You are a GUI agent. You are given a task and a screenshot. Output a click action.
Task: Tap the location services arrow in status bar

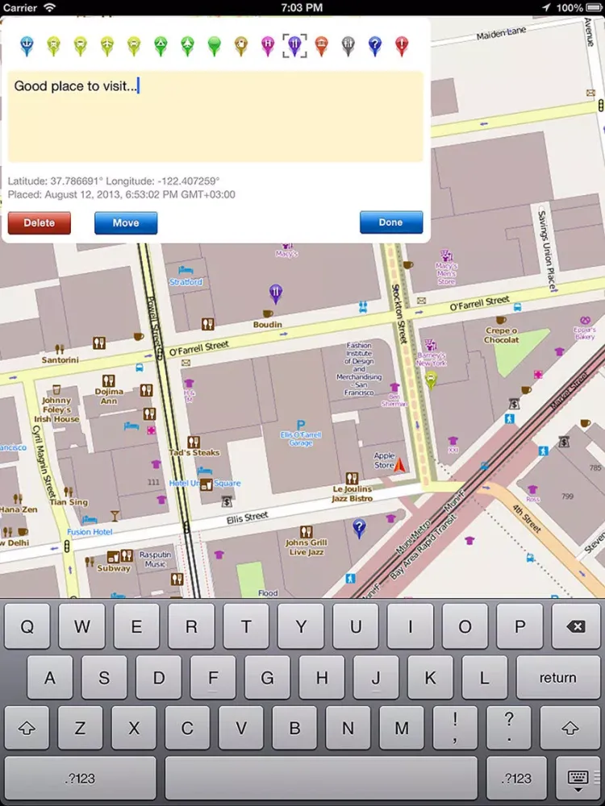[546, 7]
